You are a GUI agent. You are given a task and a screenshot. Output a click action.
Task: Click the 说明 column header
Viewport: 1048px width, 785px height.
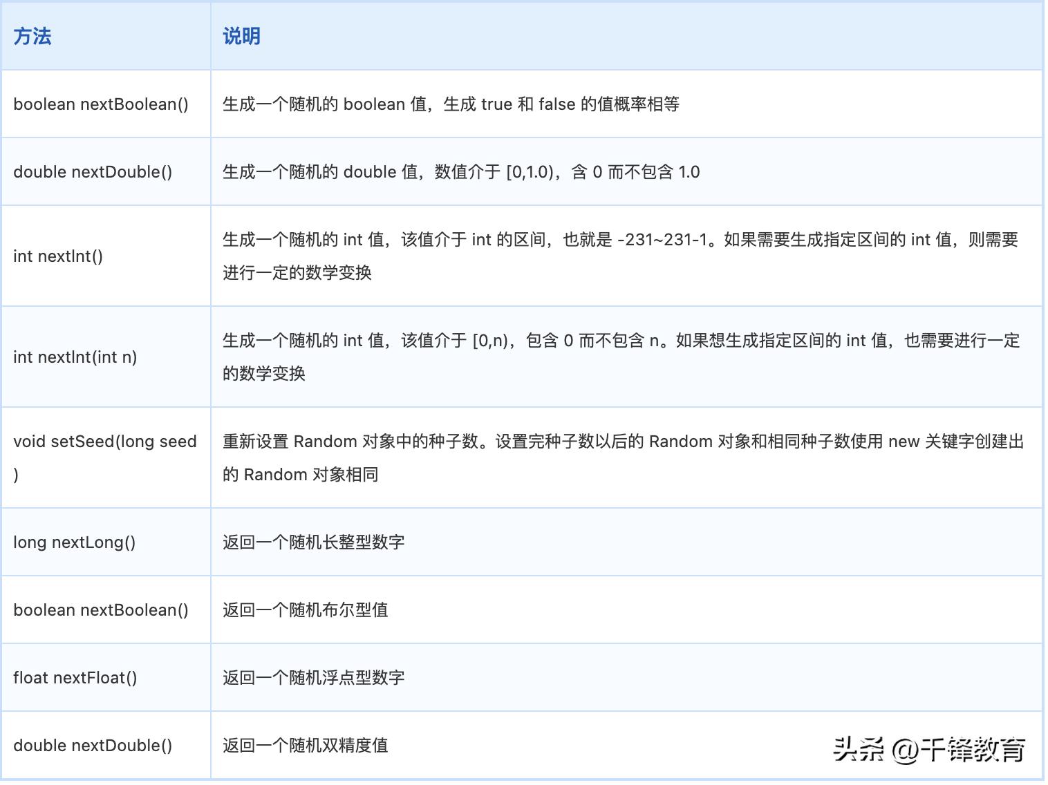pyautogui.click(x=240, y=36)
